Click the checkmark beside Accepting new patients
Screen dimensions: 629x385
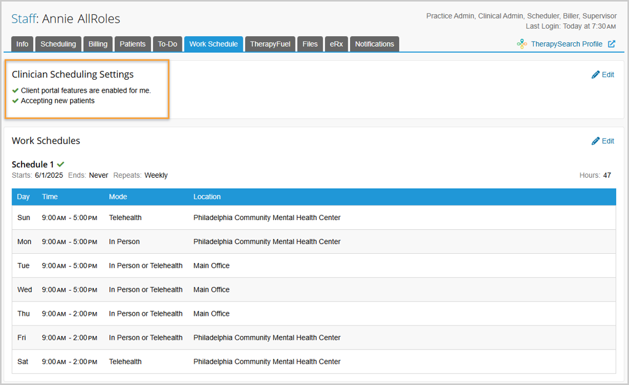[15, 101]
